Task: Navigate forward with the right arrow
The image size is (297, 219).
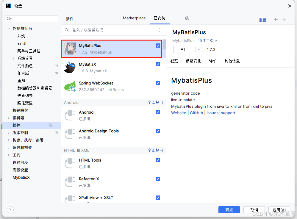Action: (284, 19)
